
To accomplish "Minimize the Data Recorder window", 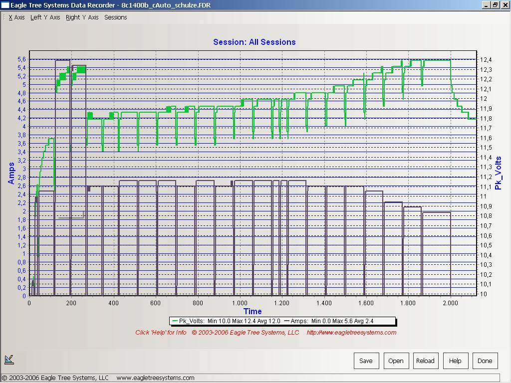I will pos(486,5).
